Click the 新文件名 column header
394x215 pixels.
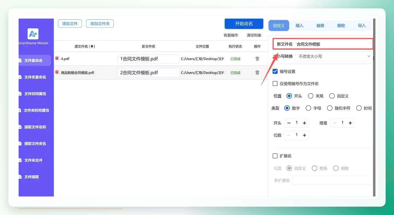click(x=148, y=46)
